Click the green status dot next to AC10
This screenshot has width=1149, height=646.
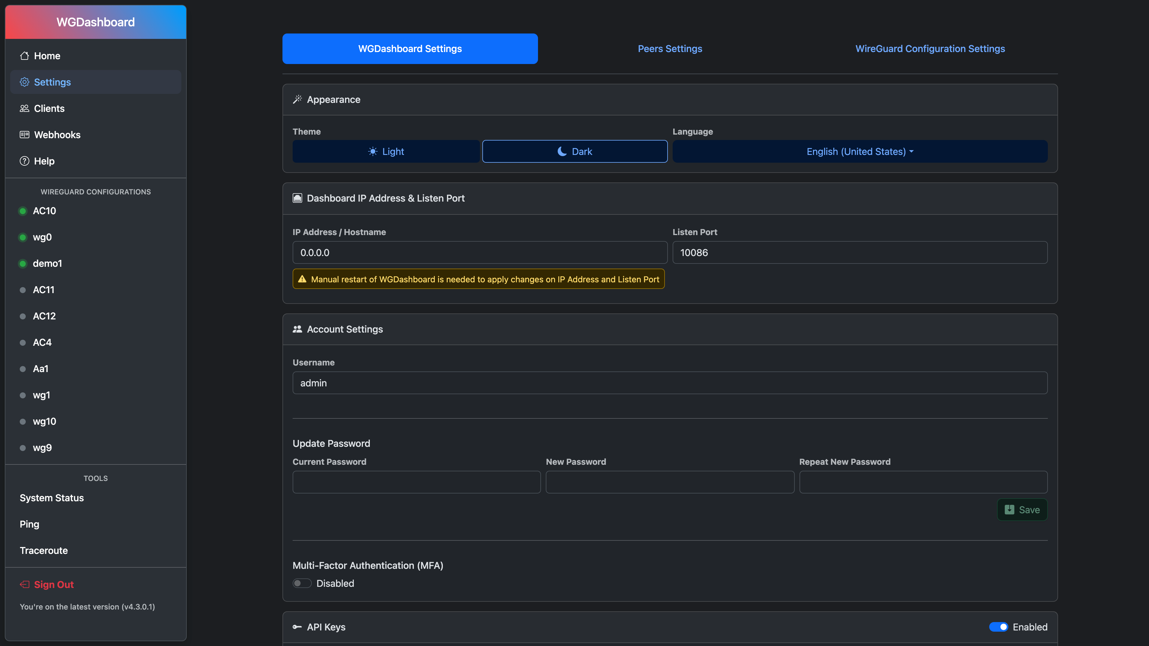coord(23,211)
